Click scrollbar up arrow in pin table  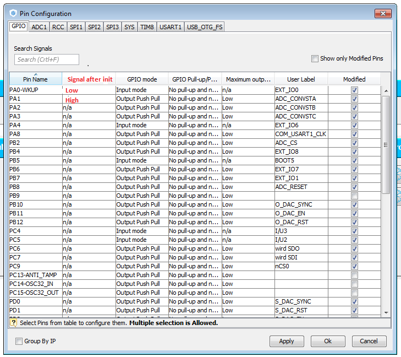click(386, 91)
